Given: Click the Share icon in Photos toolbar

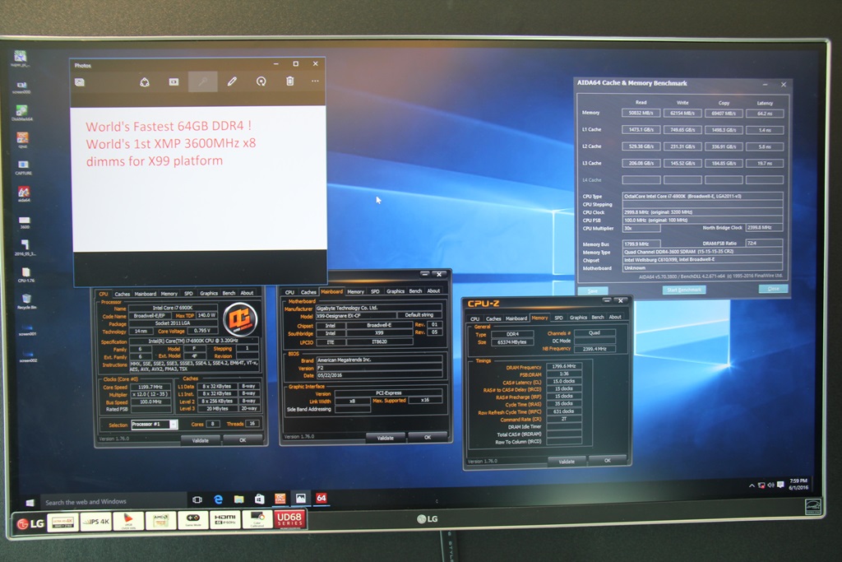Looking at the screenshot, I should [144, 81].
